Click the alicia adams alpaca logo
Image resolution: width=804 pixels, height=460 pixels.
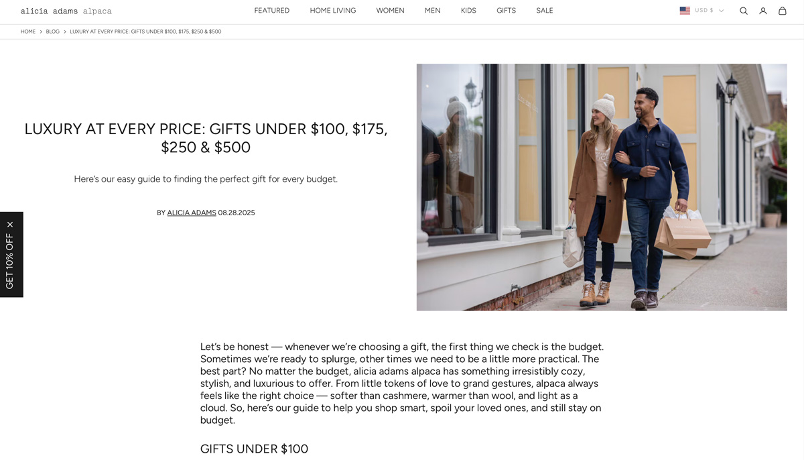pyautogui.click(x=66, y=11)
